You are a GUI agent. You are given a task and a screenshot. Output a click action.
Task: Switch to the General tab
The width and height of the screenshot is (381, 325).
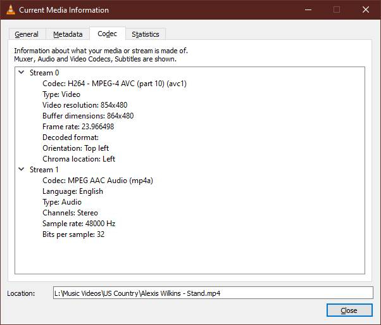pos(27,34)
